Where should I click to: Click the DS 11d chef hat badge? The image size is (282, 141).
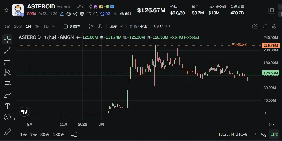pyautogui.click(x=109, y=14)
